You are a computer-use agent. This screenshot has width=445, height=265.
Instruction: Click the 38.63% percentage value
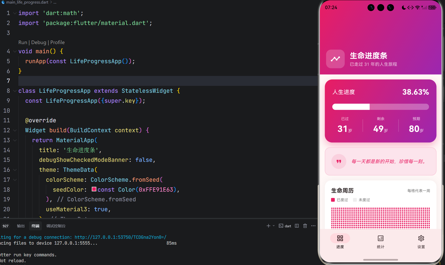(x=415, y=92)
